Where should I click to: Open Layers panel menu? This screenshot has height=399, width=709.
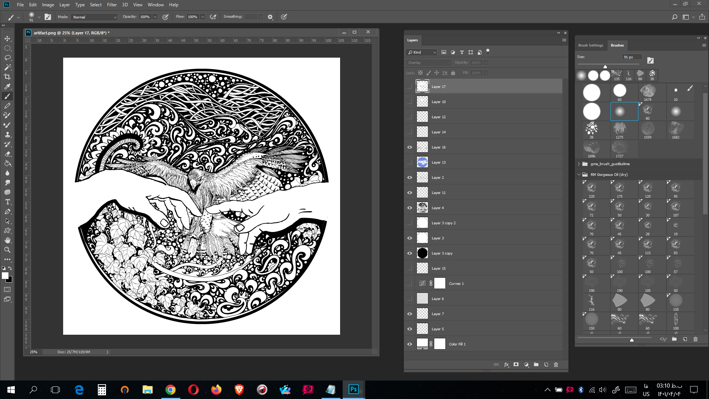coord(564,40)
